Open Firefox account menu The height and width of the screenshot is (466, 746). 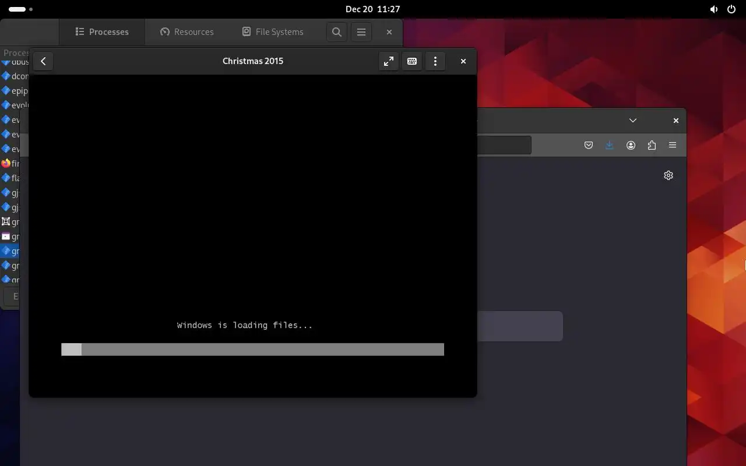coord(631,145)
